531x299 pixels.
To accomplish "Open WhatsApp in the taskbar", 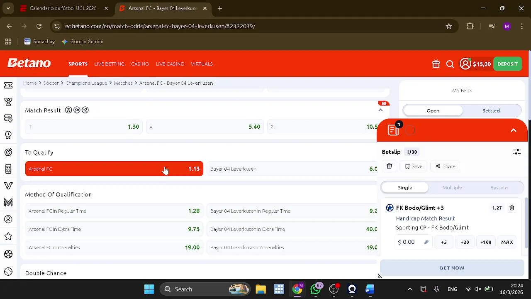I will (x=316, y=289).
